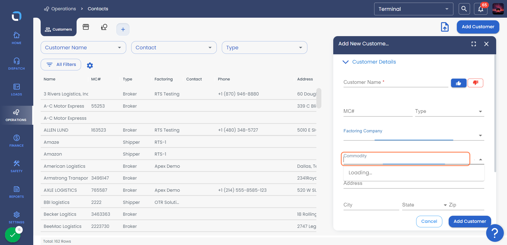507x245 pixels.
Task: Cancel the new customer form
Action: [x=429, y=222]
